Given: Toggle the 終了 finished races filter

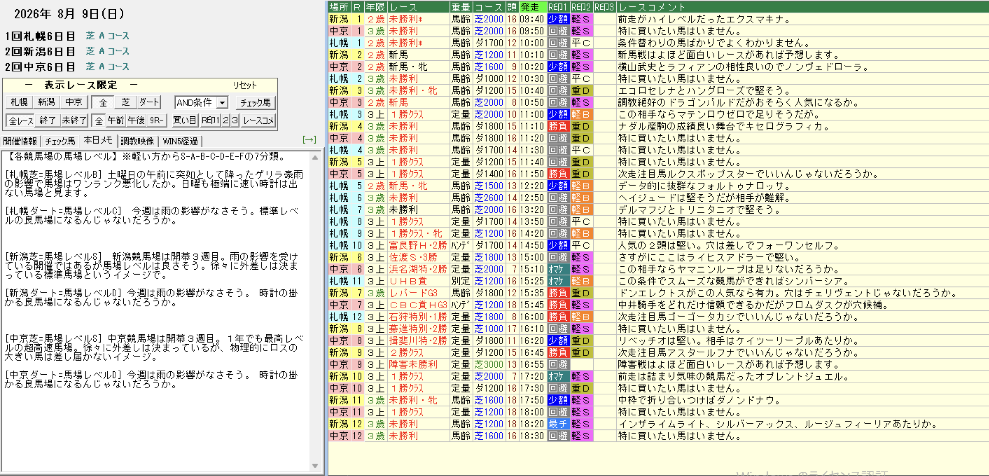Looking at the screenshot, I should [48, 121].
